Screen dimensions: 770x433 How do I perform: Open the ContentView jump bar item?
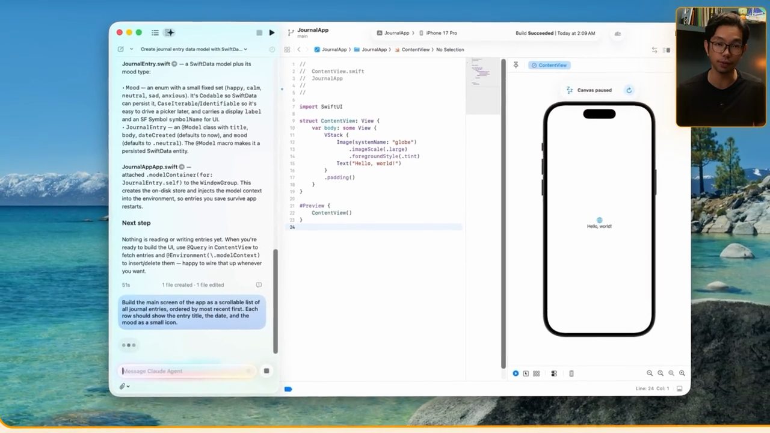(411, 49)
